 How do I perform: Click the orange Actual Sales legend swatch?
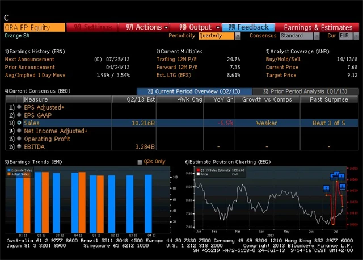pos(9,174)
